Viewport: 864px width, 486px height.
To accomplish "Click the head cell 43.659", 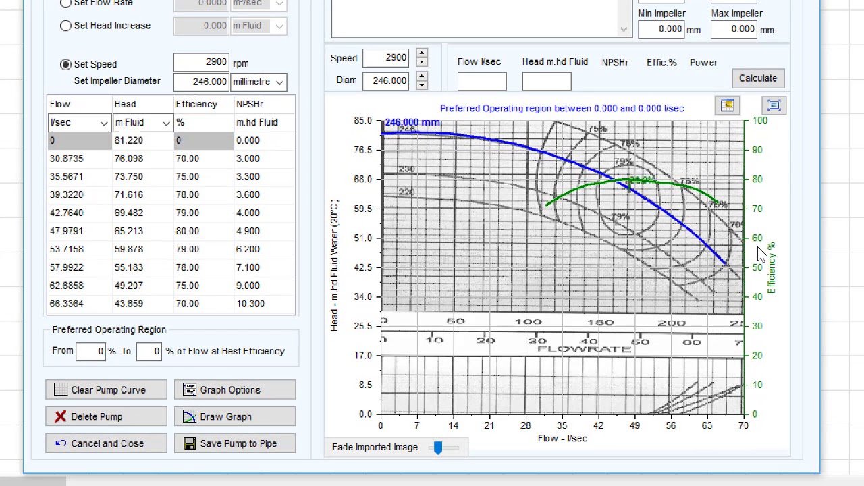I will [x=142, y=304].
